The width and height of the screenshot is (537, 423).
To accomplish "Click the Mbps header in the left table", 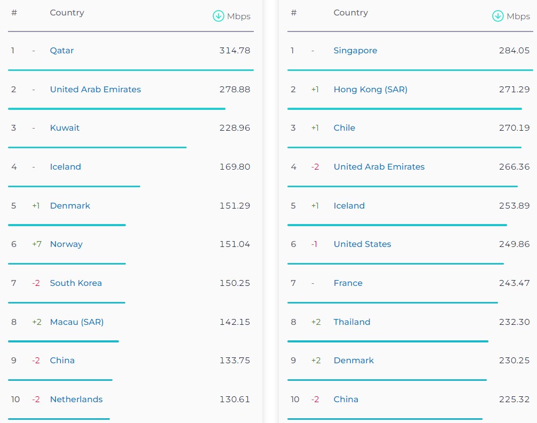I will tap(238, 17).
